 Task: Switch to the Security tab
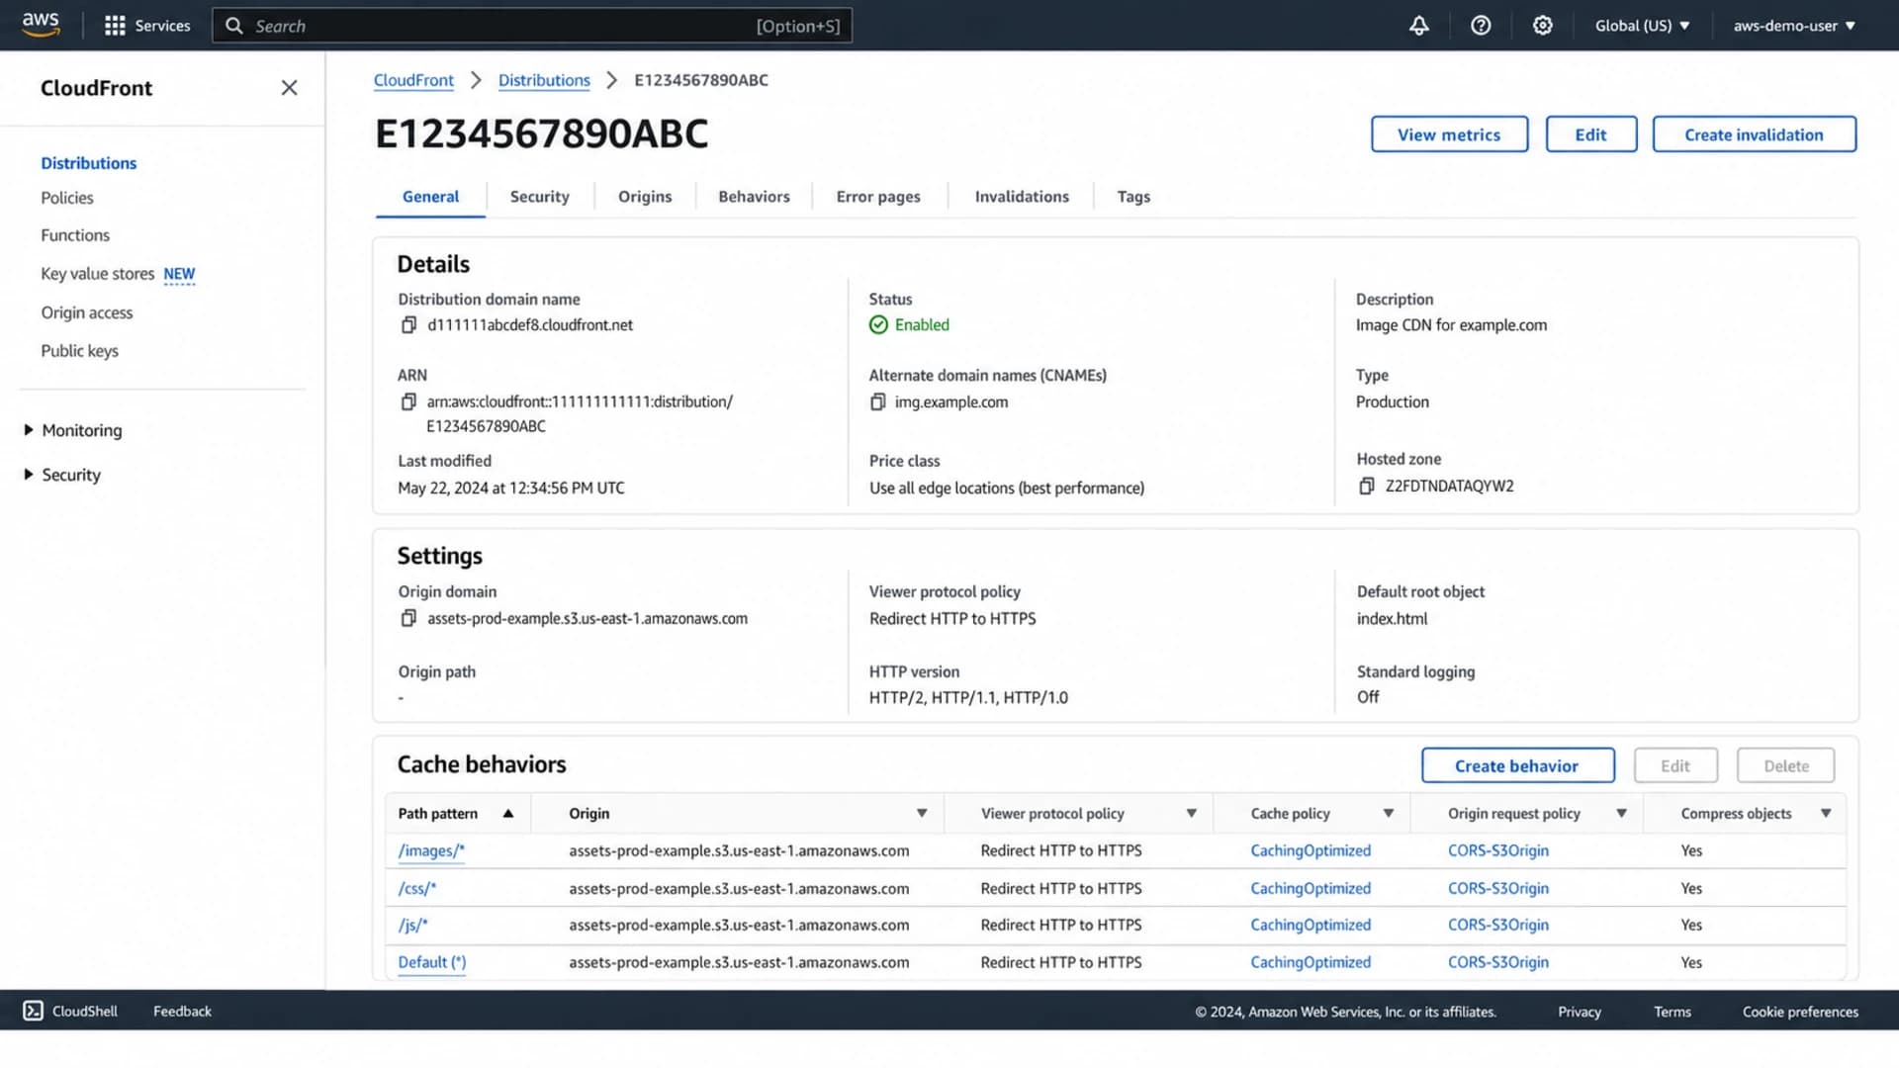539,197
